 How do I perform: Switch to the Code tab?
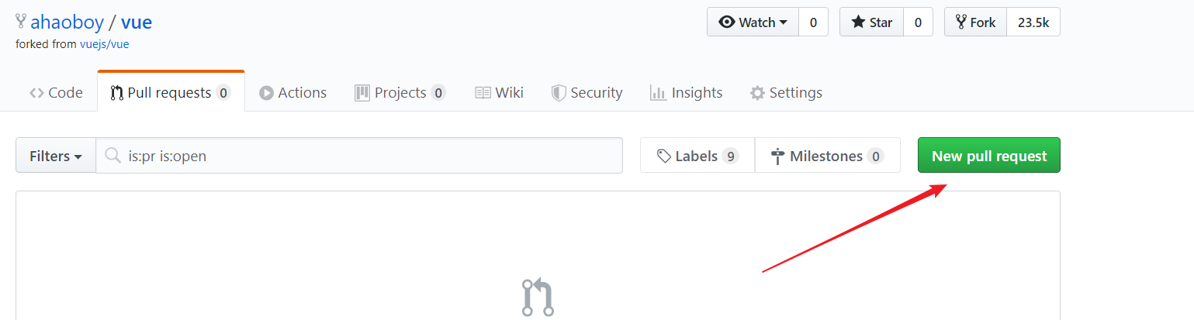coord(56,93)
